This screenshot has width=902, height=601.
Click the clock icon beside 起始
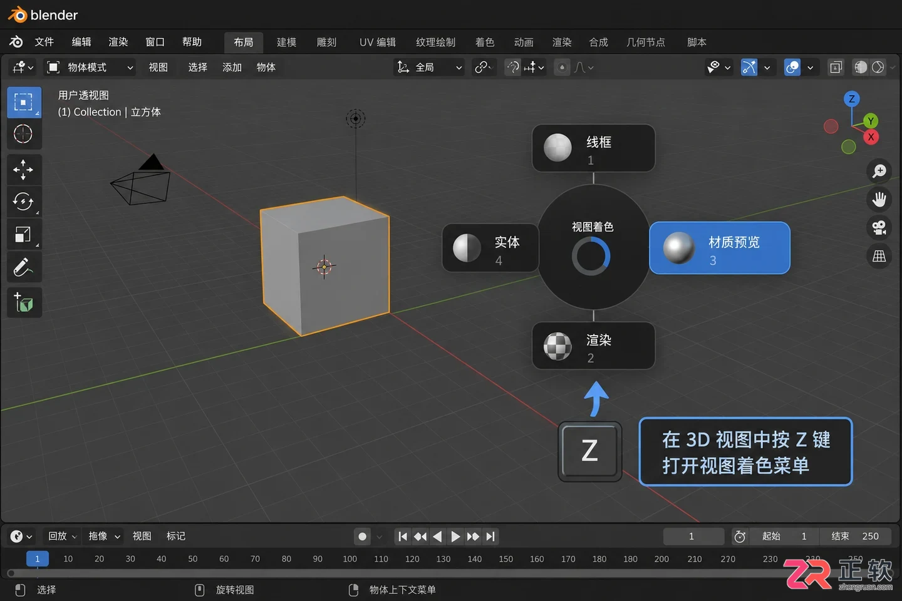click(740, 537)
